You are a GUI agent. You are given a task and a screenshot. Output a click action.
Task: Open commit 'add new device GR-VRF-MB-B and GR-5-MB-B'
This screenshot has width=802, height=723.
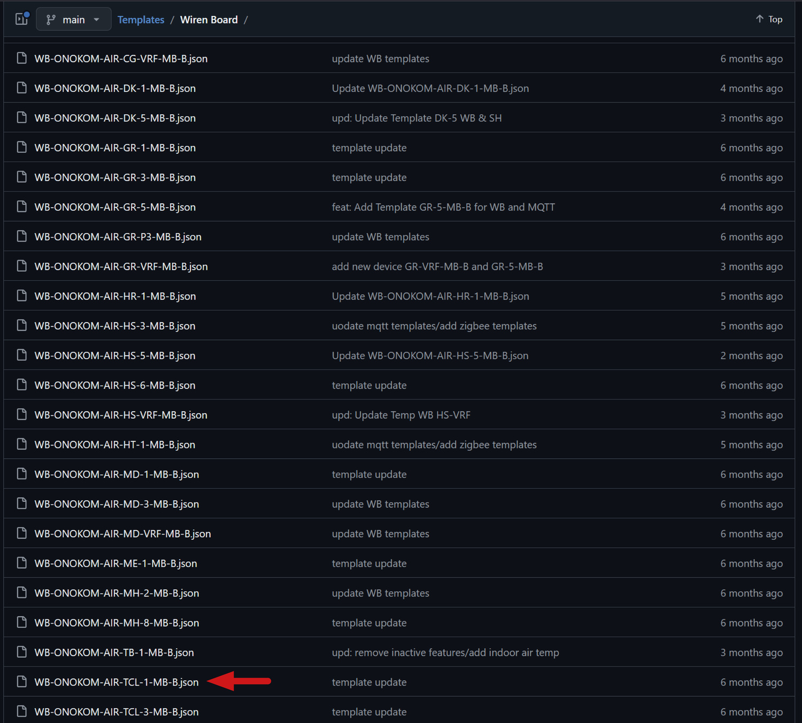tap(437, 266)
